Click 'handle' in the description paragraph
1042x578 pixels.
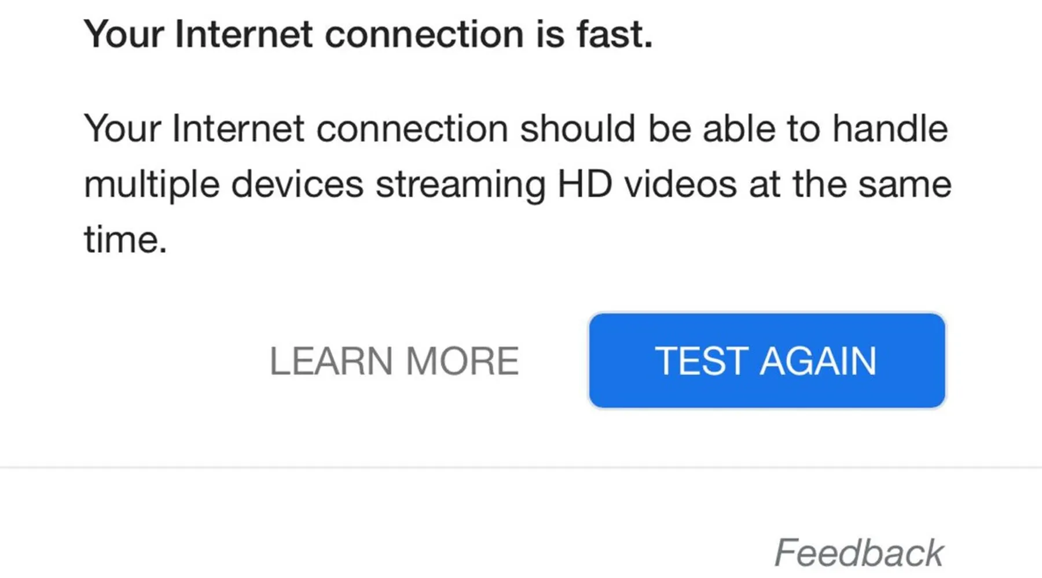890,128
